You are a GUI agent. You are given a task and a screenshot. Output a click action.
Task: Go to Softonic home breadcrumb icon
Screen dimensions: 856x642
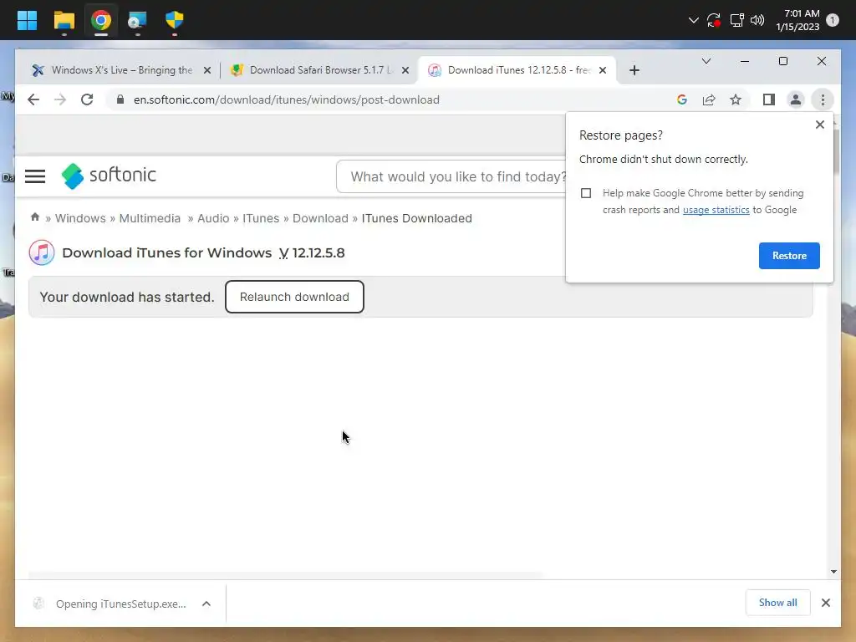[35, 217]
